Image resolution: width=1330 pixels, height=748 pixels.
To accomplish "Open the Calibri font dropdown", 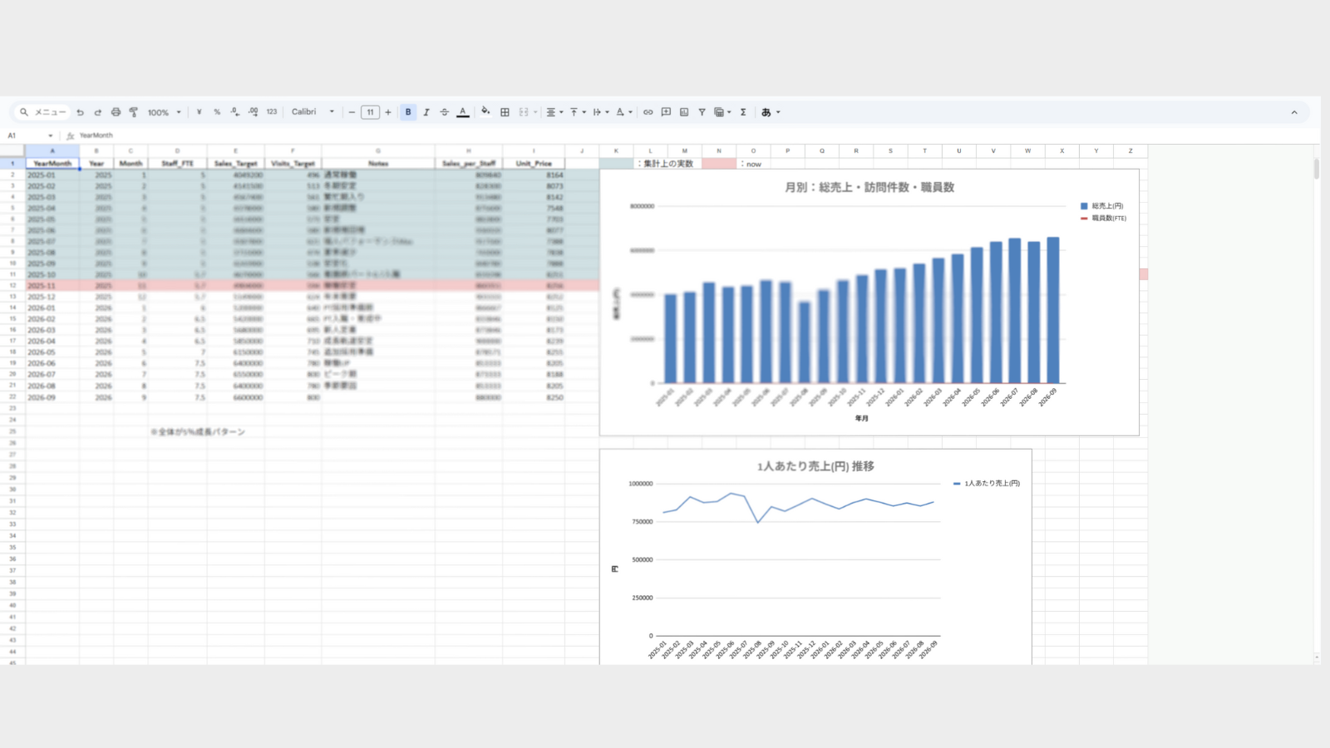I will [313, 112].
